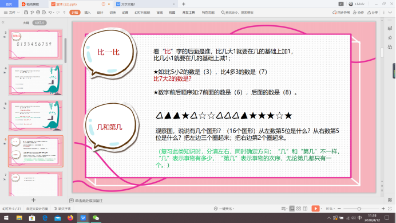Click the 分享 share button
The image size is (396, 223).
point(373,12)
